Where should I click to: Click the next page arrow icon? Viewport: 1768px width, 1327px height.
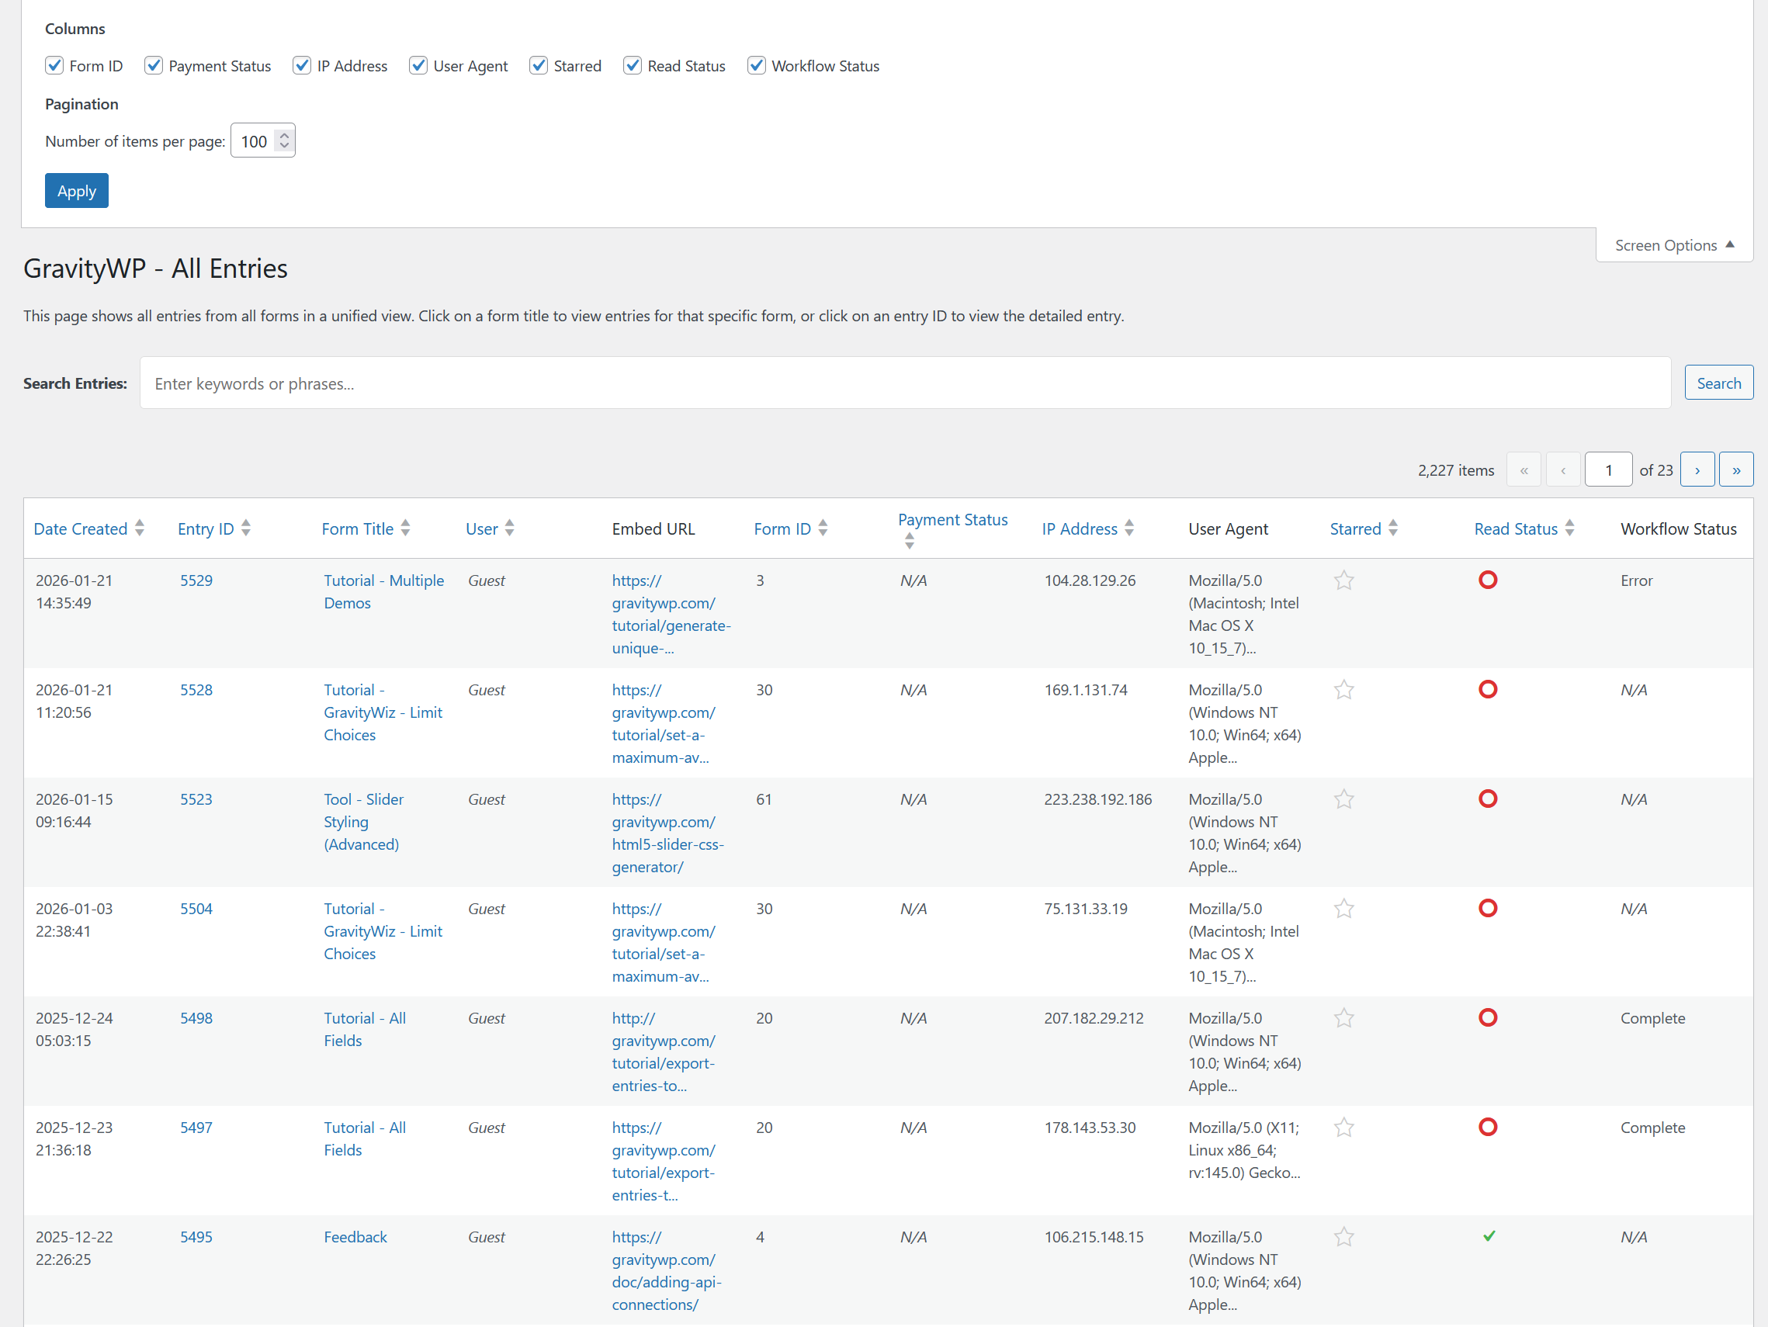pyautogui.click(x=1697, y=469)
